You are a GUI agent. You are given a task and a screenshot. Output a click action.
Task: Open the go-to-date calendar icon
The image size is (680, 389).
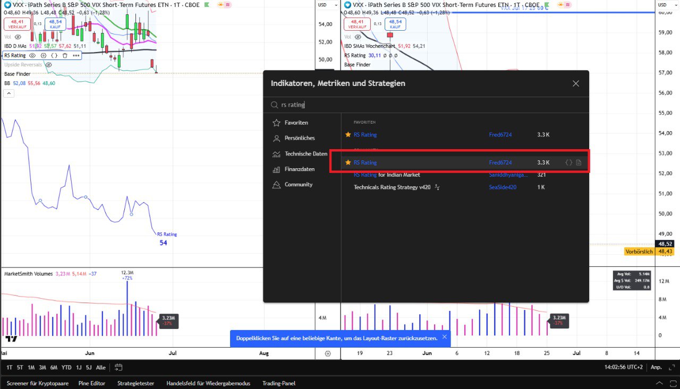click(118, 367)
